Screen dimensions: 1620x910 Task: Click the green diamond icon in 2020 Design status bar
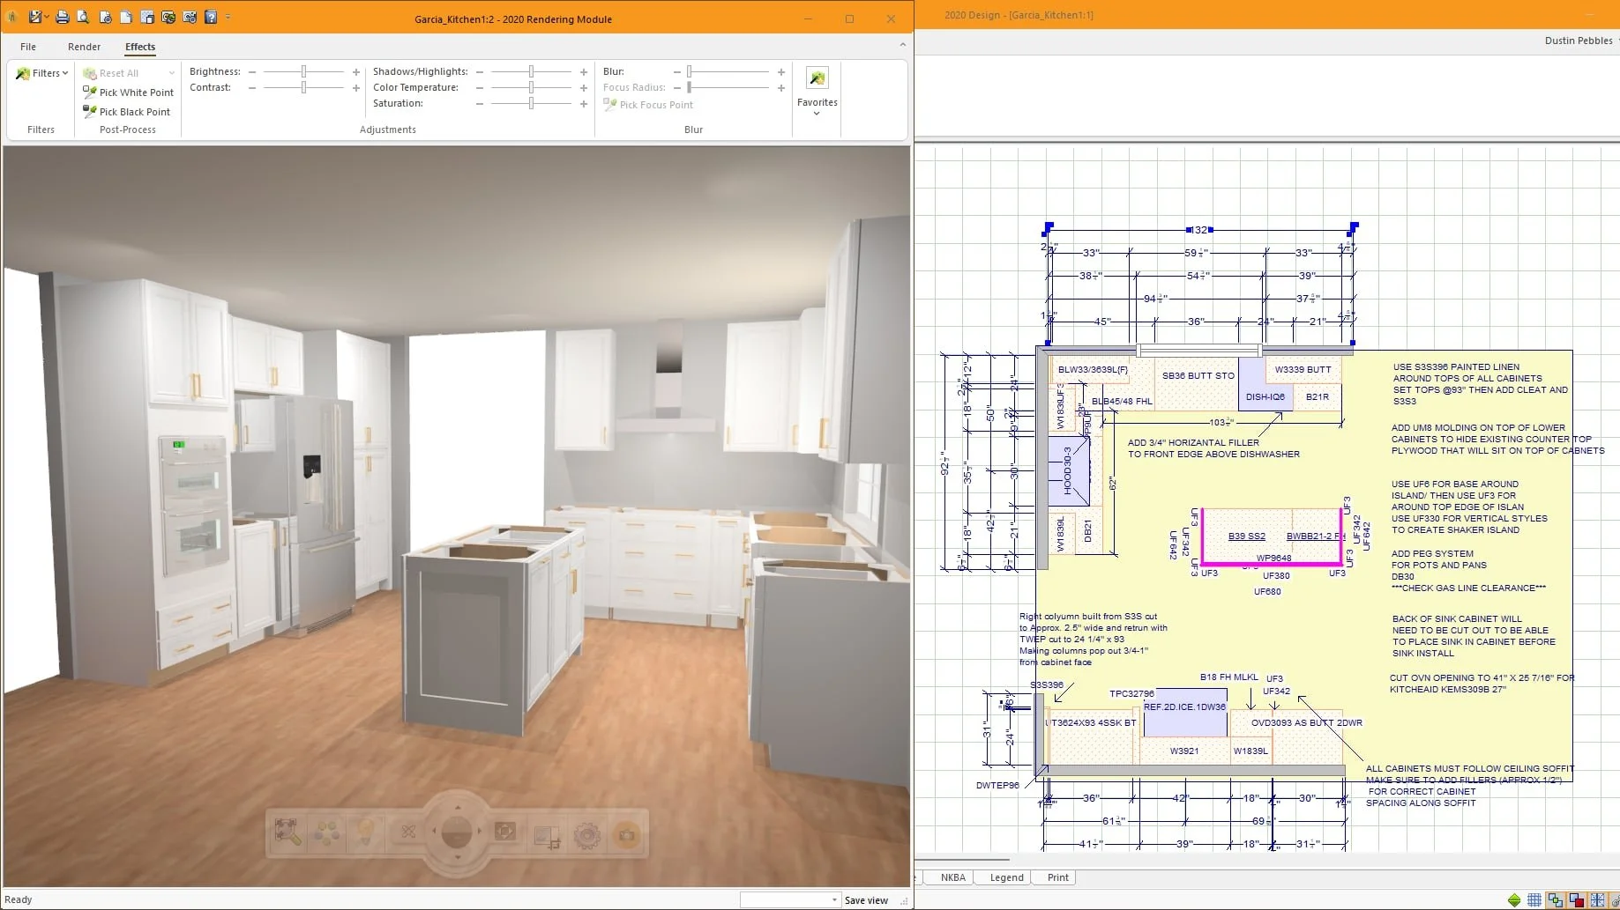click(1515, 900)
